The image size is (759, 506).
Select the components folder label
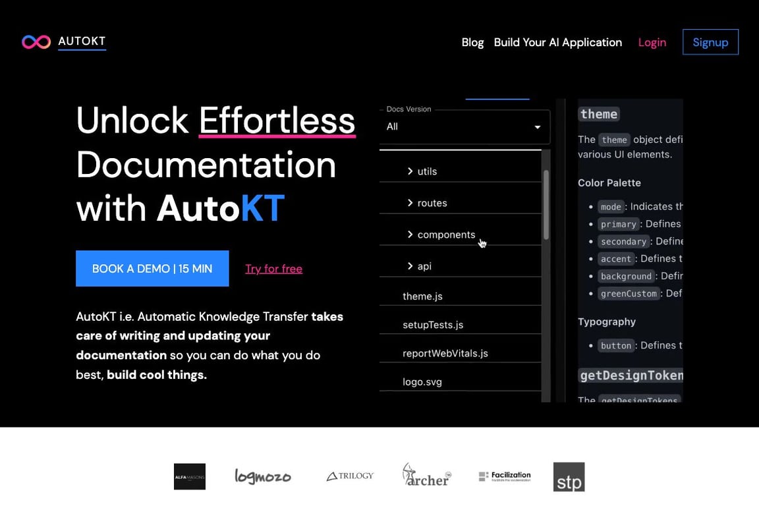446,235
